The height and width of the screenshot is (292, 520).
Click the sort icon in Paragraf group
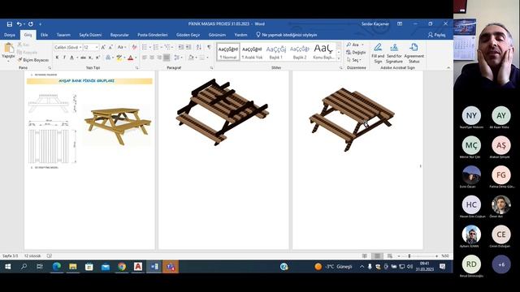coord(198,47)
